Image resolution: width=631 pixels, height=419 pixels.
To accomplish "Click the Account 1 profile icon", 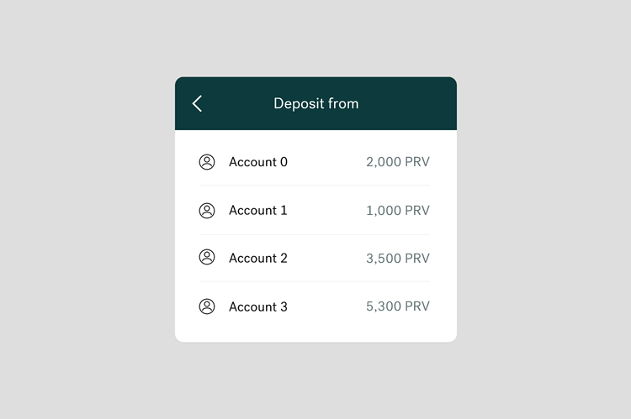I will tap(207, 211).
